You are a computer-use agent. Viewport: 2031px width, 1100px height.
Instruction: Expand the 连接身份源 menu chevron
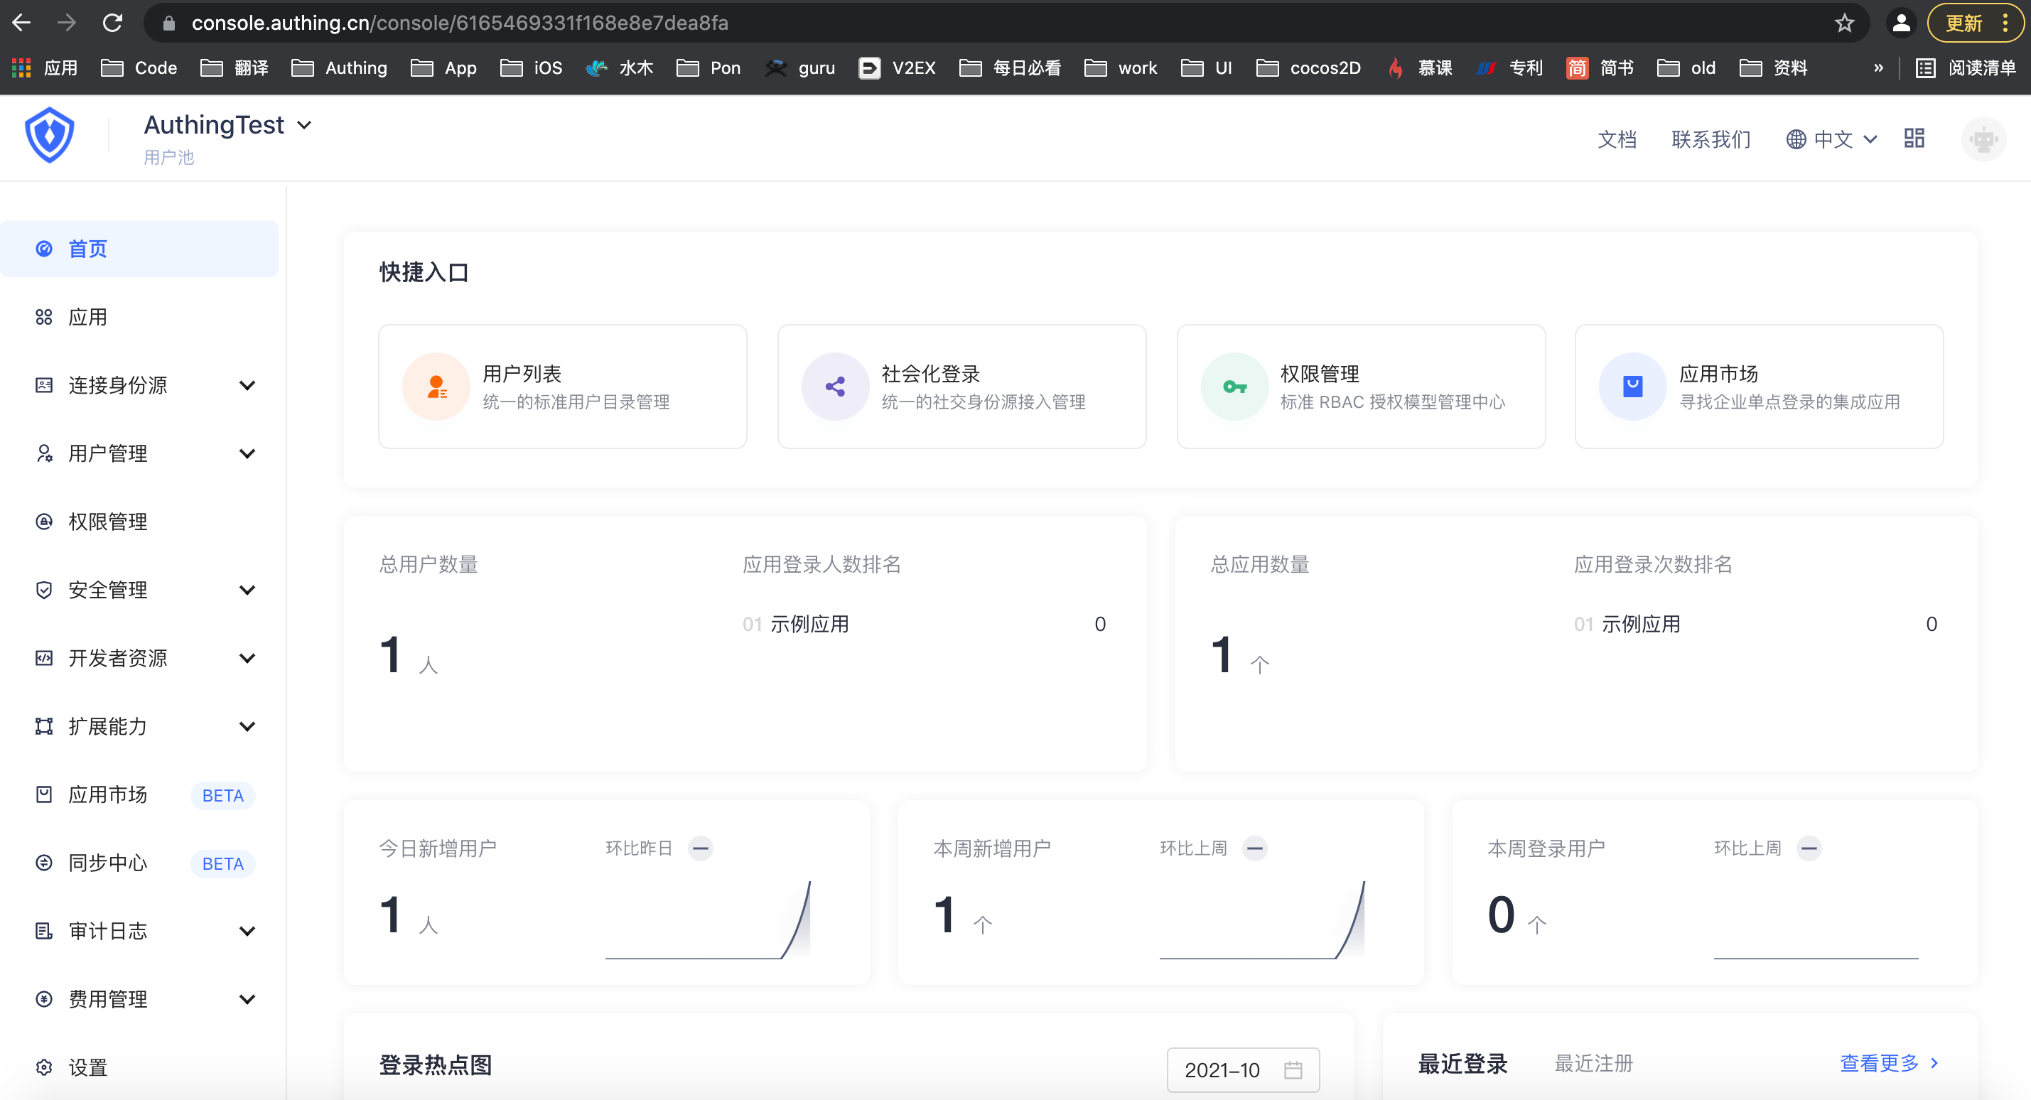247,386
